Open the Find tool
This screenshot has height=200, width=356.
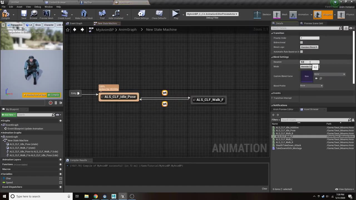click(x=102, y=15)
